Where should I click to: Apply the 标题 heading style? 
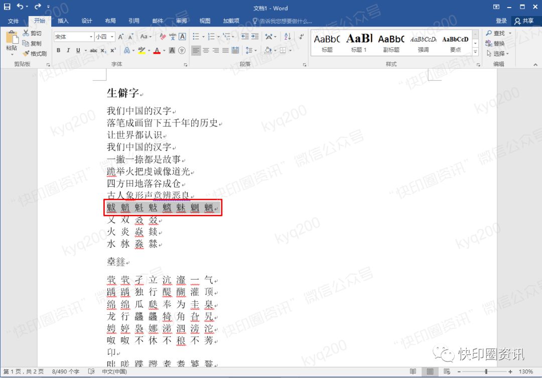[327, 43]
